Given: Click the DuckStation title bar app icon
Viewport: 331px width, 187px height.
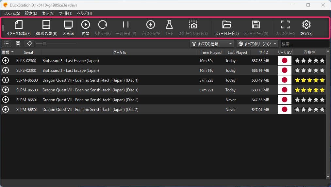Looking at the screenshot, I should (5, 5).
